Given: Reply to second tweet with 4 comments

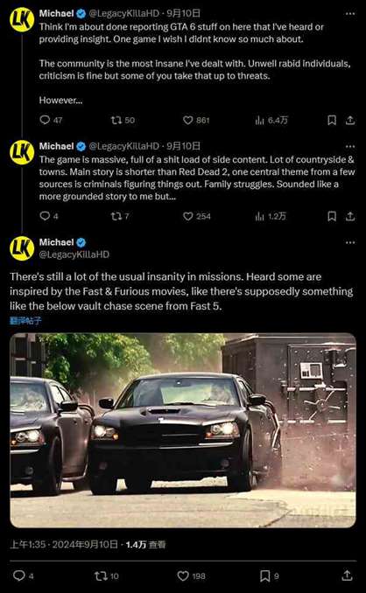Looking at the screenshot, I should click(49, 216).
